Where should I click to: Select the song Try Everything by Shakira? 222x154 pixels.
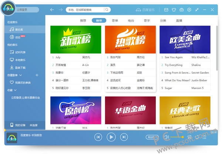(x=185, y=65)
